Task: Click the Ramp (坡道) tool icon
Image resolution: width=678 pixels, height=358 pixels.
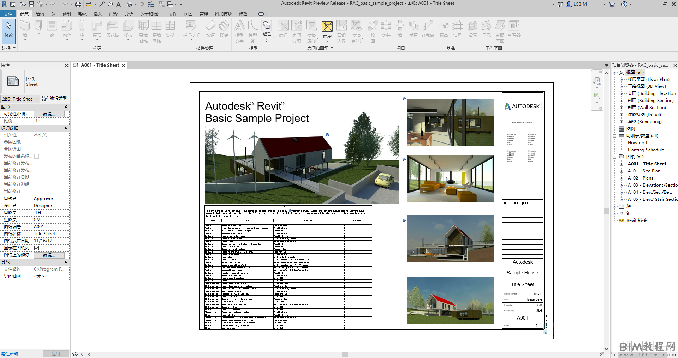Action: pyautogui.click(x=210, y=26)
